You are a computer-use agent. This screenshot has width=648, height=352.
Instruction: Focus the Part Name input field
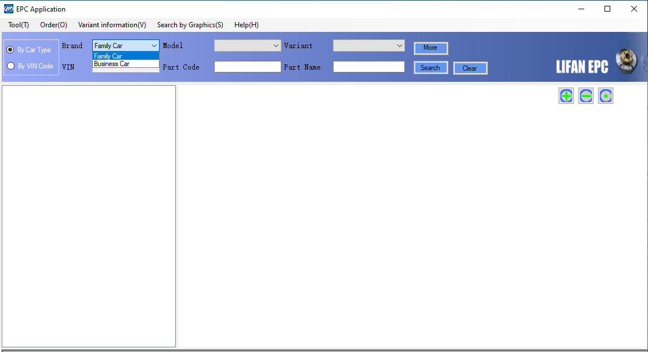[x=368, y=67]
